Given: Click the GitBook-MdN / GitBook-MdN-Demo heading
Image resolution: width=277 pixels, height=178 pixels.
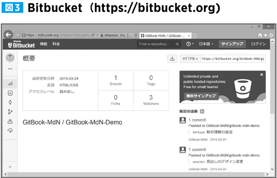Looking at the screenshot, I should pyautogui.click(x=72, y=122).
